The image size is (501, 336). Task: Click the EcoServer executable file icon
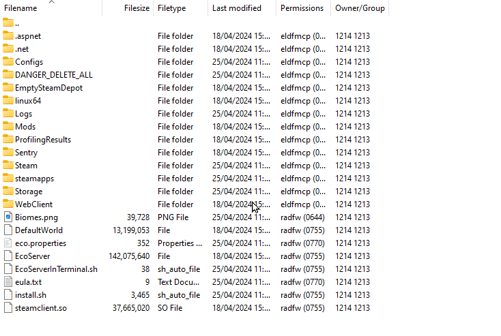click(8, 256)
